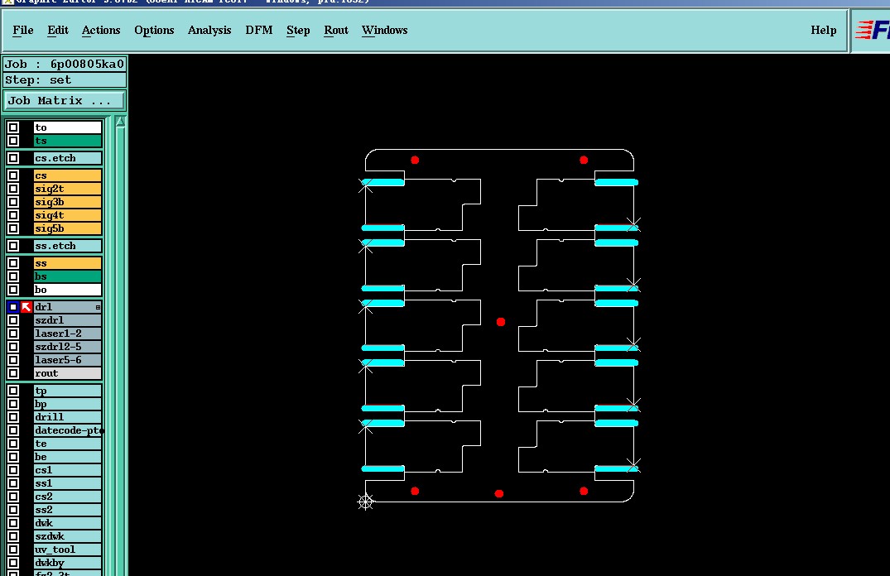
Task: Select the uv_tool layer name
Action: click(68, 550)
